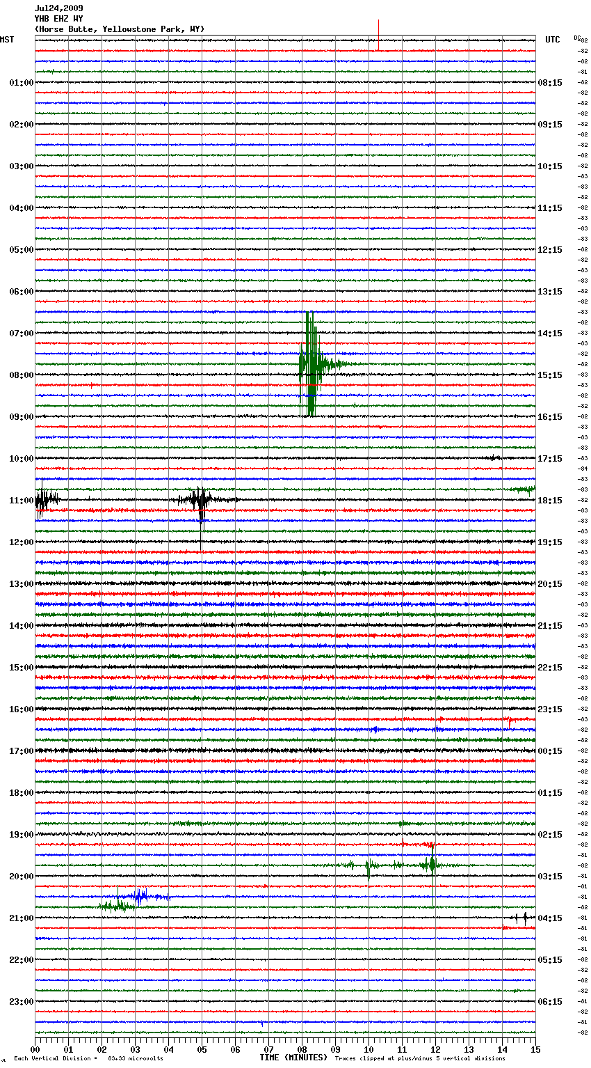Select the 09:00 MST row label

[21, 417]
